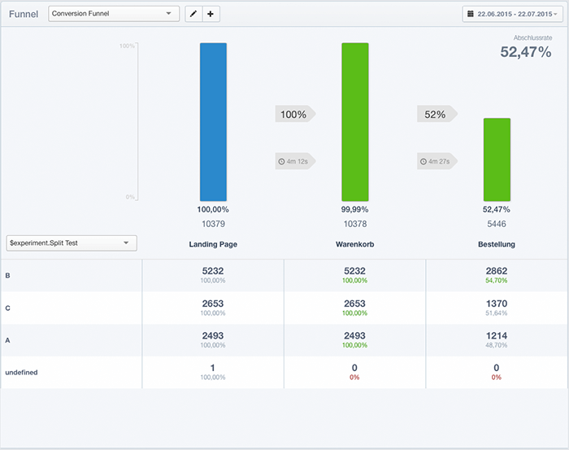Click 1370 in row C Bestellung
The height and width of the screenshot is (450, 569).
(x=497, y=304)
